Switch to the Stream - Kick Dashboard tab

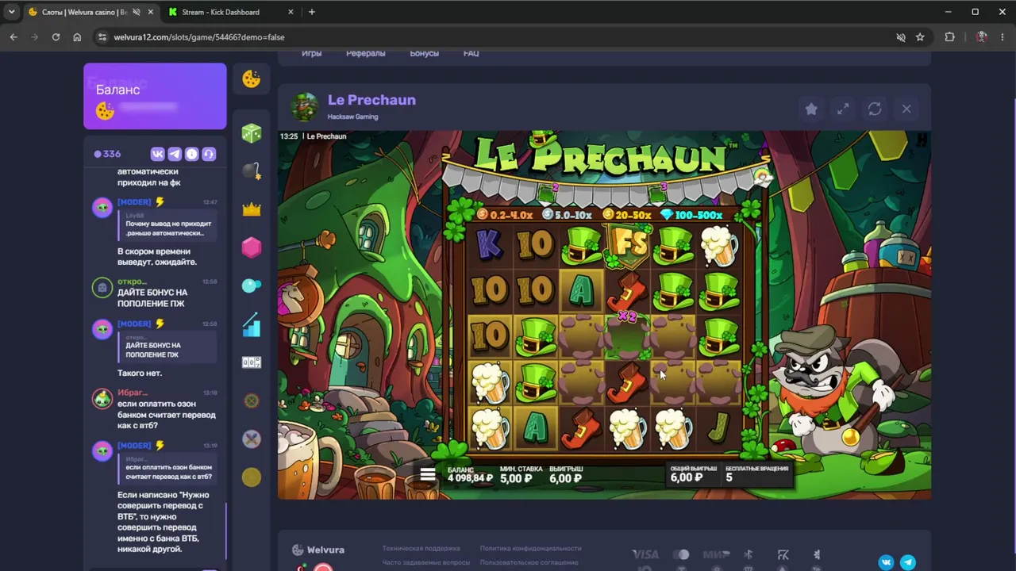click(230, 12)
